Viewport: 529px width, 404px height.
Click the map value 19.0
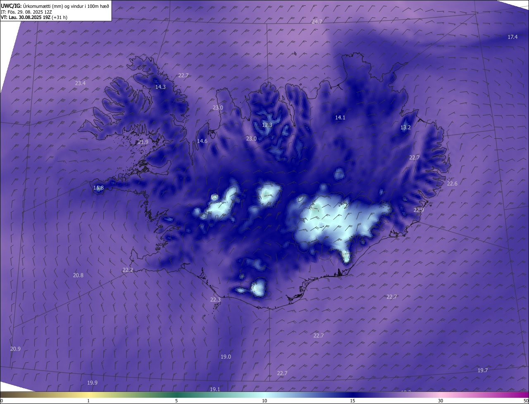226,357
